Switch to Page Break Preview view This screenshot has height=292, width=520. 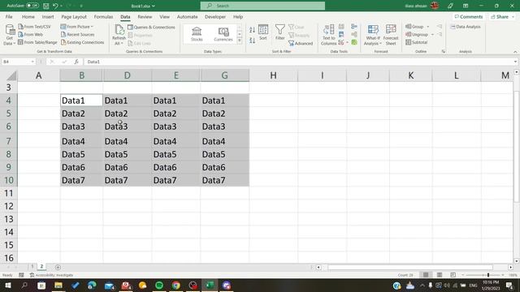[x=453, y=275]
